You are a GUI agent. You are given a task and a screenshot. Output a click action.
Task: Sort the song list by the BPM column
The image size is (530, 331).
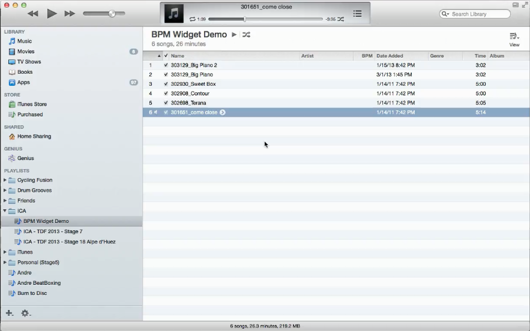pyautogui.click(x=367, y=56)
